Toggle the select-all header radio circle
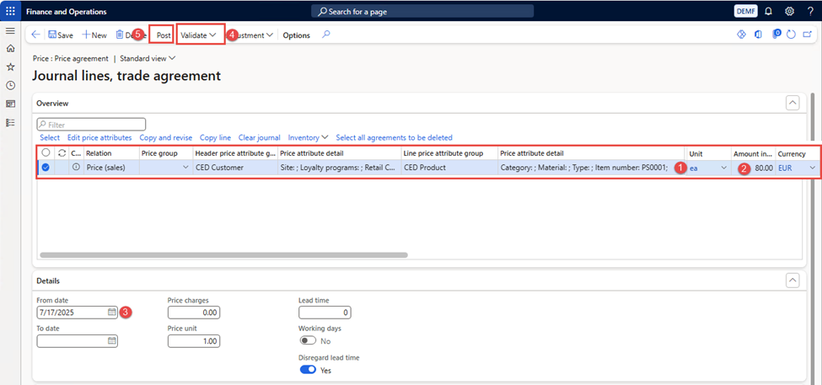822x385 pixels. [x=46, y=153]
